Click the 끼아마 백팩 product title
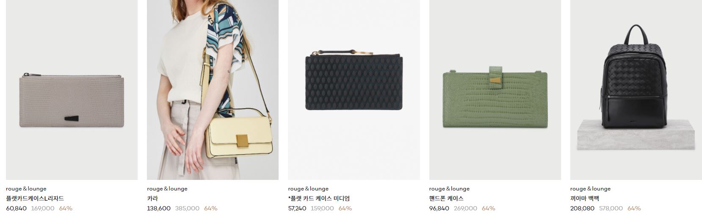The width and height of the screenshot is (702, 218). (585, 199)
